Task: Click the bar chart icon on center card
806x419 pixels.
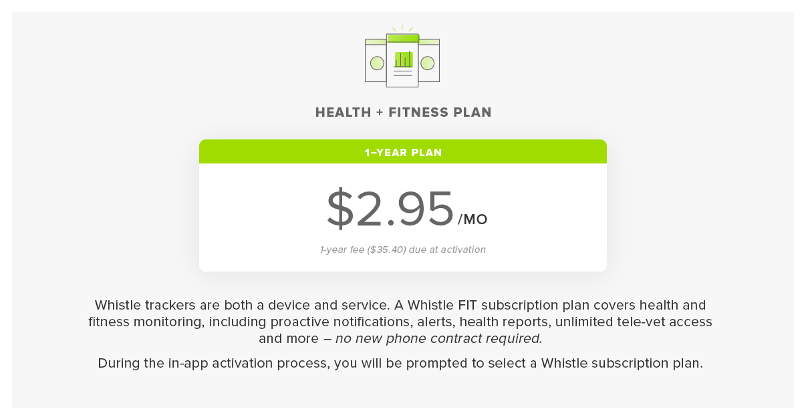Action: coord(404,59)
